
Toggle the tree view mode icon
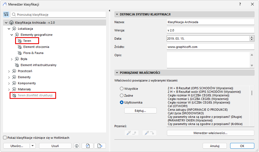coord(6,15)
